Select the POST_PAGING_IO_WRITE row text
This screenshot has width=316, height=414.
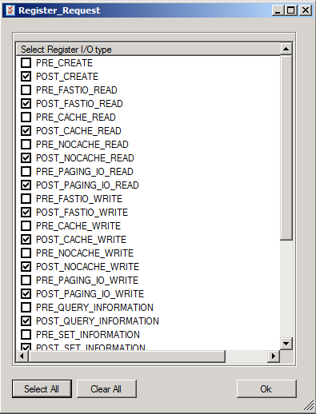pyautogui.click(x=90, y=294)
